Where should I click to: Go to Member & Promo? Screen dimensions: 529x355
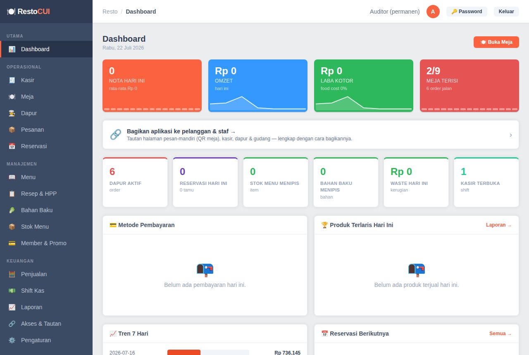46,243
